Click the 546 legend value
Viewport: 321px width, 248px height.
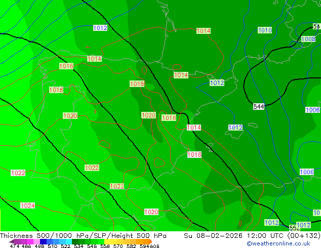coord(92,246)
